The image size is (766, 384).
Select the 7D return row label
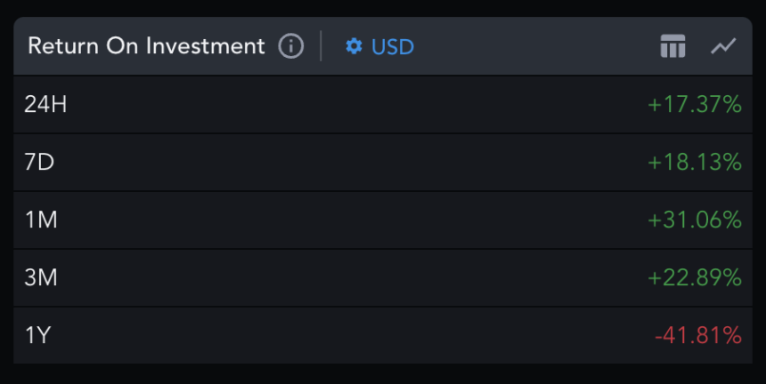(40, 163)
